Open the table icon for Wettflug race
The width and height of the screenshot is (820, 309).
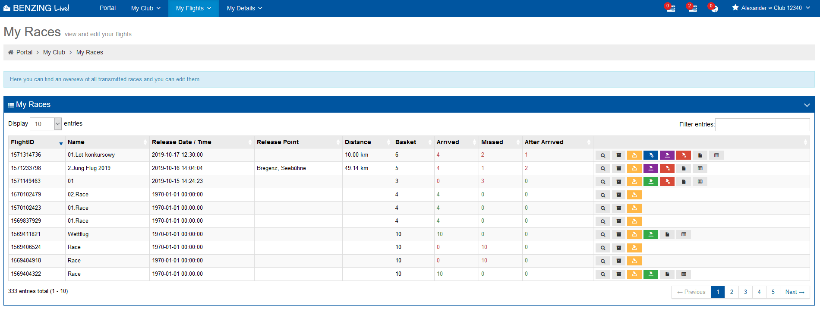point(684,235)
